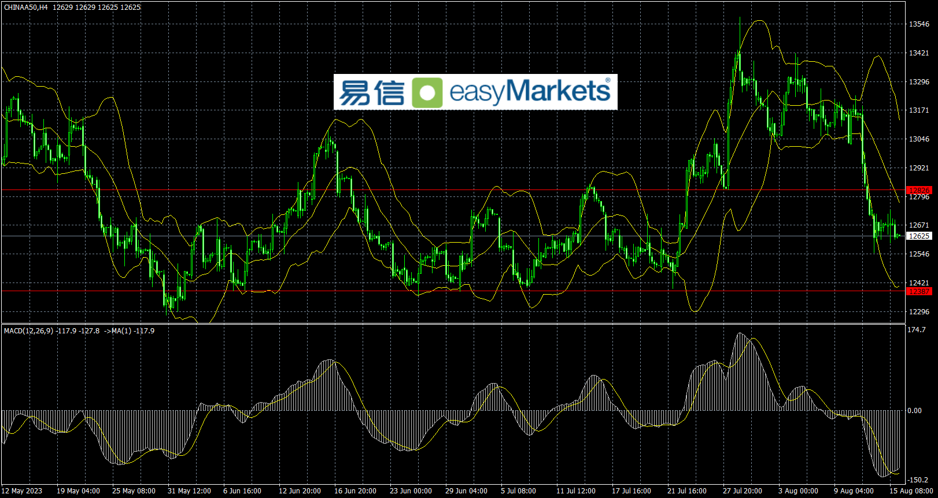This screenshot has height=498, width=938.
Task: Click the 12671 price axis label
Action: [x=919, y=225]
